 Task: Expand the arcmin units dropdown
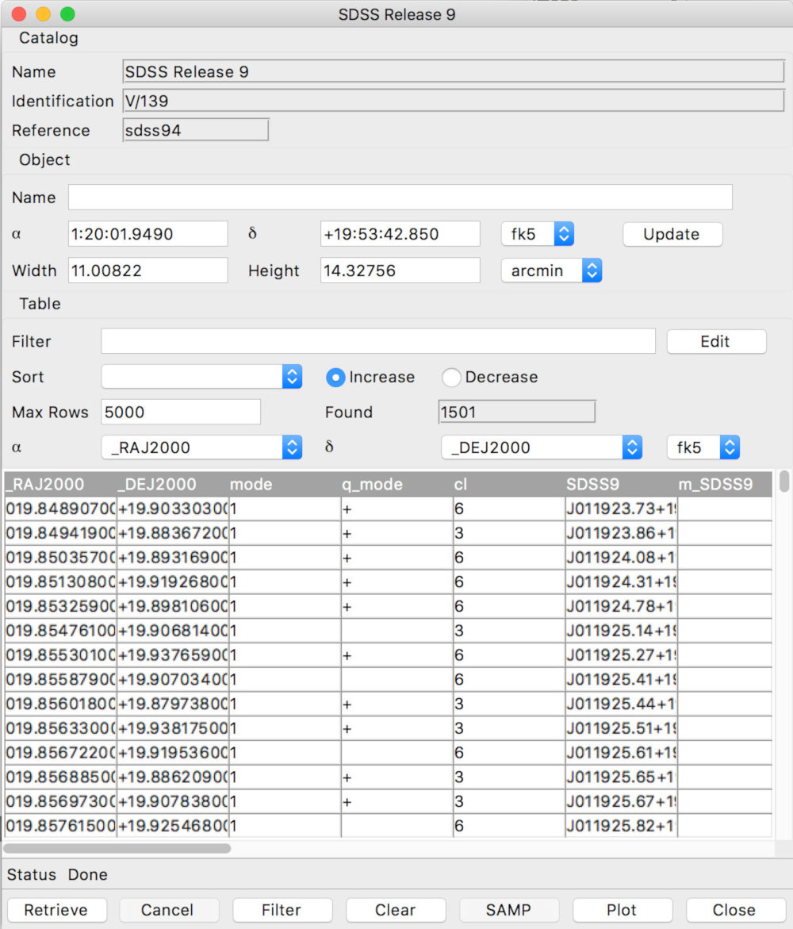click(x=551, y=271)
